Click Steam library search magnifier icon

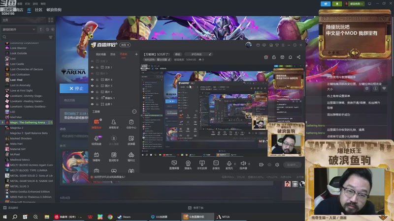(4, 37)
